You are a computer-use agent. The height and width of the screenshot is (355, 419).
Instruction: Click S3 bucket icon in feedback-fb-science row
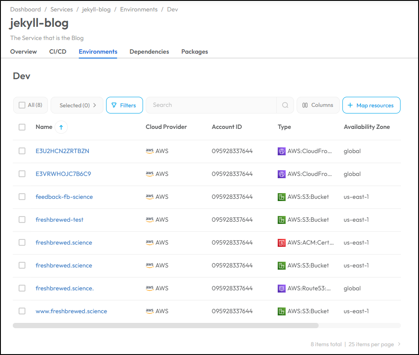(x=281, y=197)
